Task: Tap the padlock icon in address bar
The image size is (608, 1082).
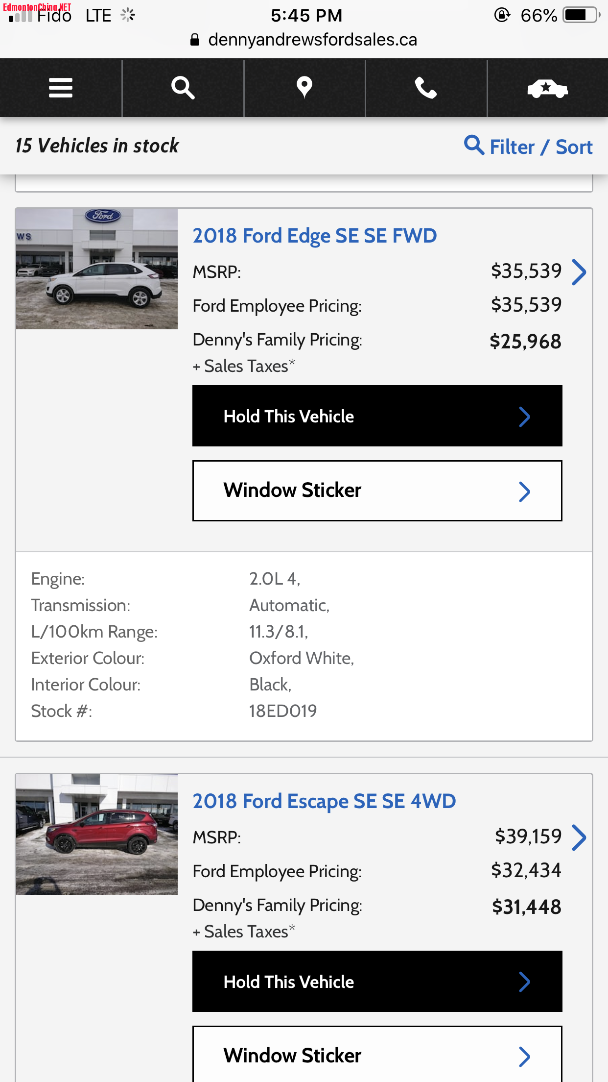Action: point(195,40)
